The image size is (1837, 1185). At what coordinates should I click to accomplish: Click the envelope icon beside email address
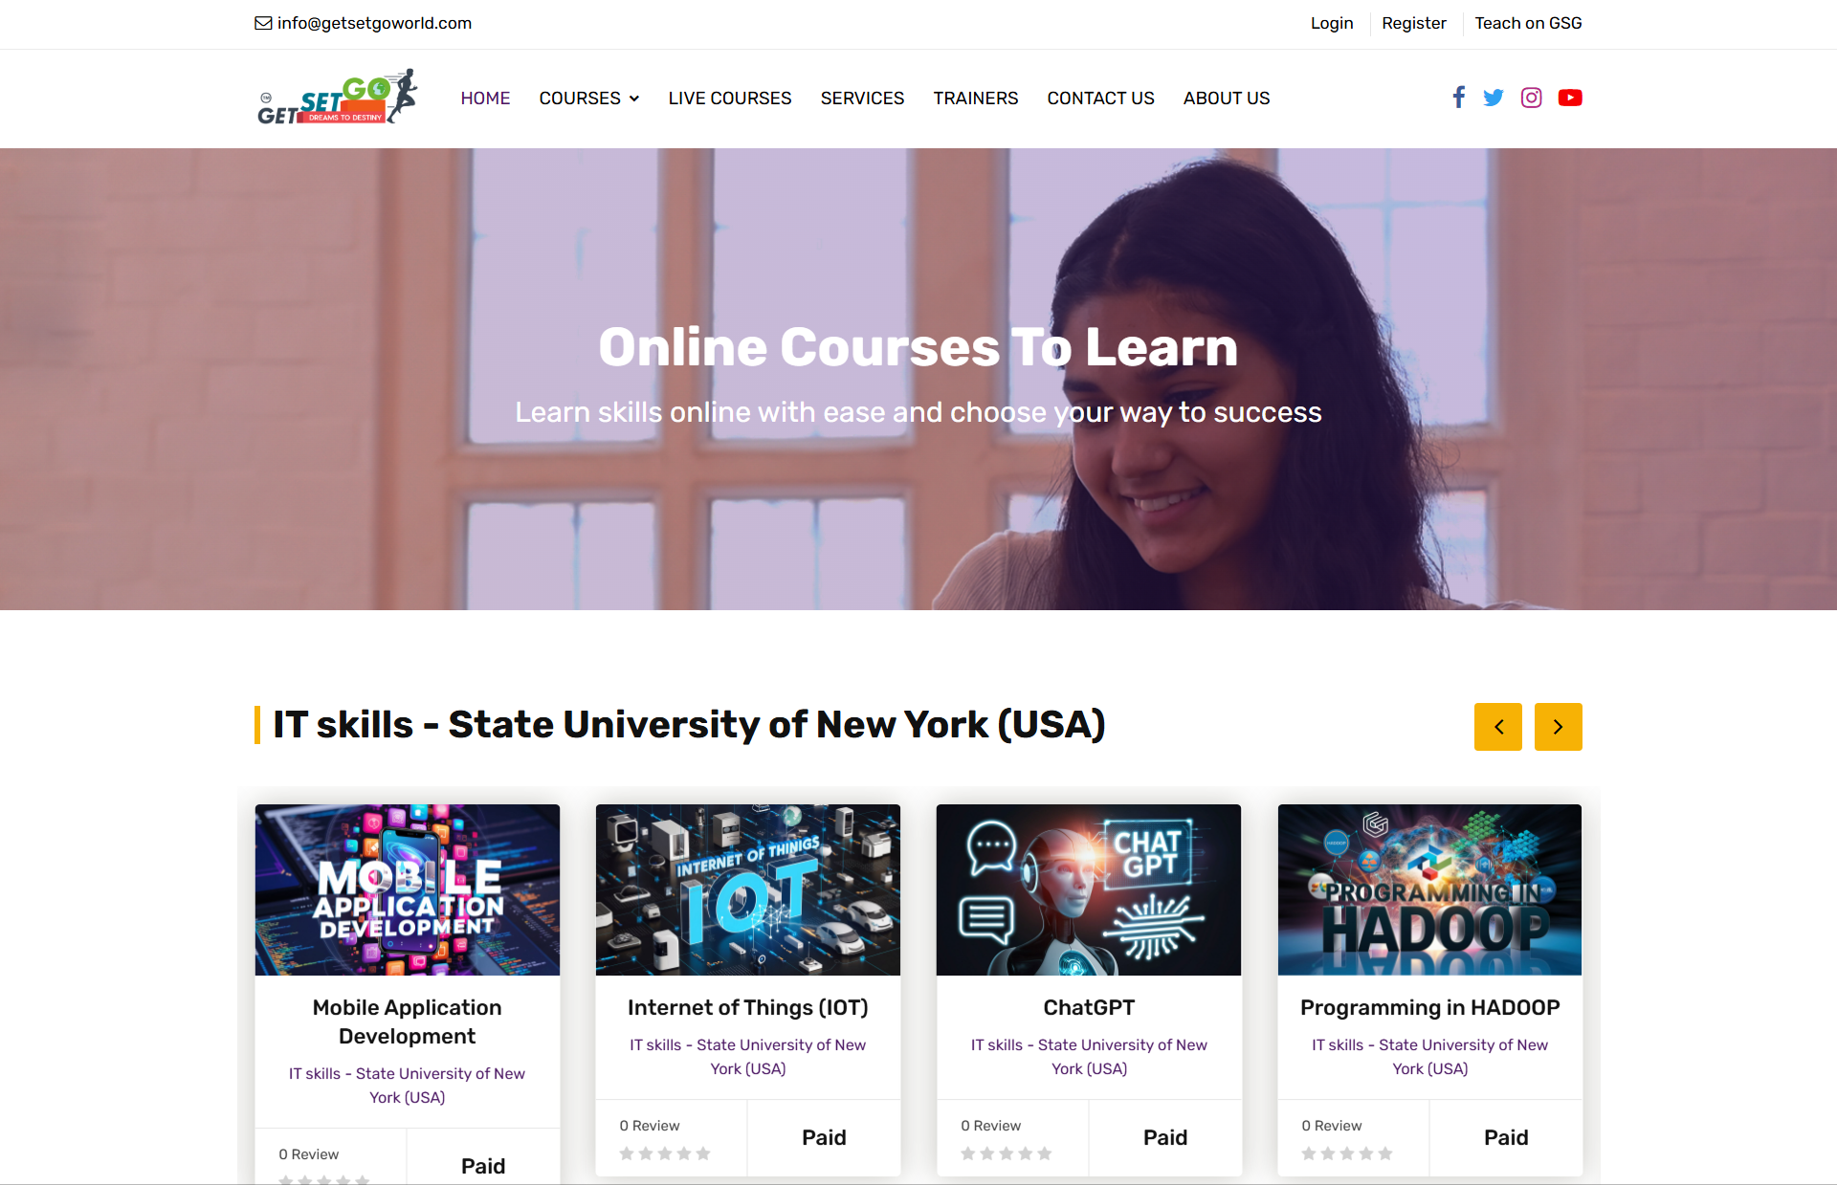[x=263, y=23]
